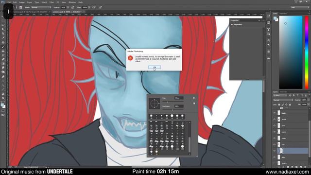Select the Rectangular Marquee tool

point(3,21)
